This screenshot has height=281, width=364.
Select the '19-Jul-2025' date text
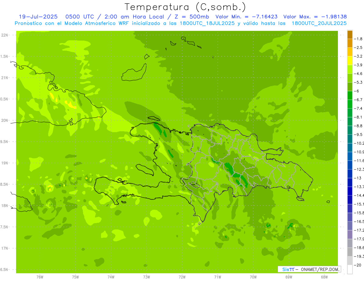(38, 17)
